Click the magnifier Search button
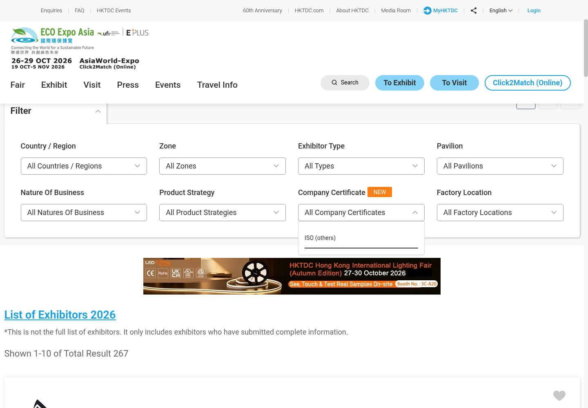 [x=345, y=83]
